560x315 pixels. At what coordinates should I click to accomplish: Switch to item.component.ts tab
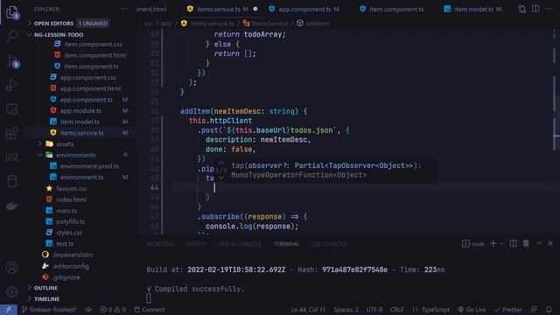coord(396,9)
